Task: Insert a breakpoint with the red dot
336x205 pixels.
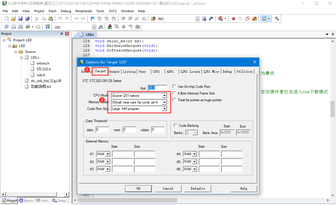Action: tap(233, 19)
